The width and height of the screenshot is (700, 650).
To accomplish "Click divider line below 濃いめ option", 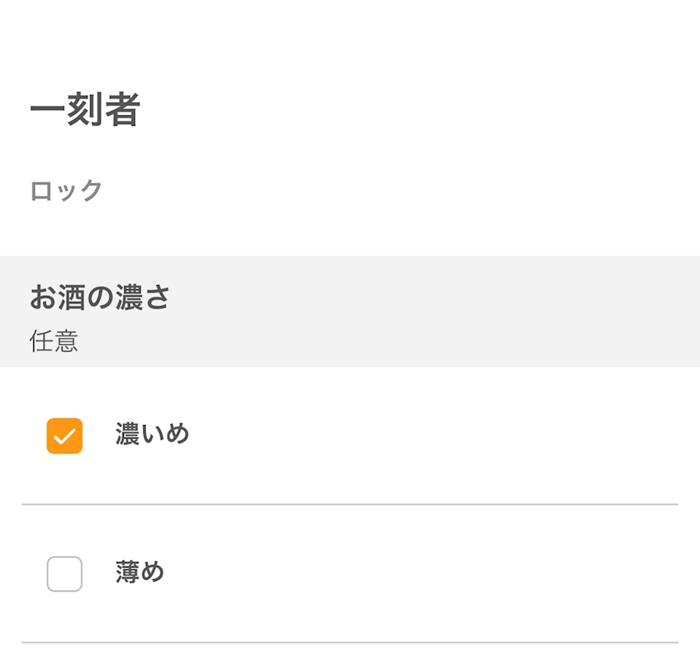I will (x=350, y=504).
